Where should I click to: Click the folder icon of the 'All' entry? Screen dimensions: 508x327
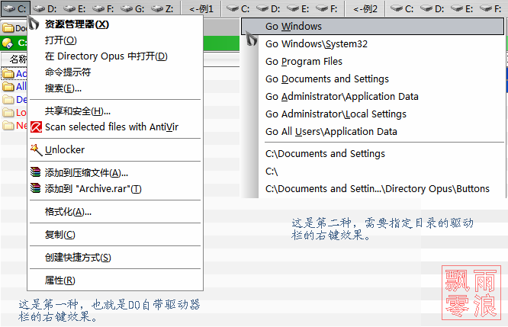pos(8,86)
